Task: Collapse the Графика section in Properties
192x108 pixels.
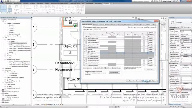Action: 191,29
